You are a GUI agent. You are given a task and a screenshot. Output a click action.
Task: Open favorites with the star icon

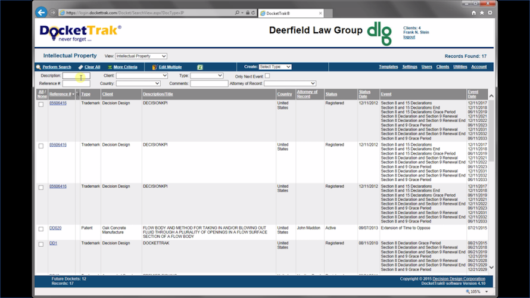click(x=482, y=13)
